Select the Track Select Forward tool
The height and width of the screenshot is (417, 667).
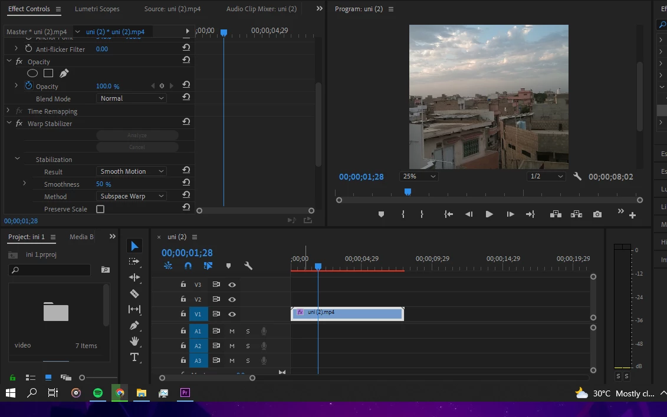134,262
